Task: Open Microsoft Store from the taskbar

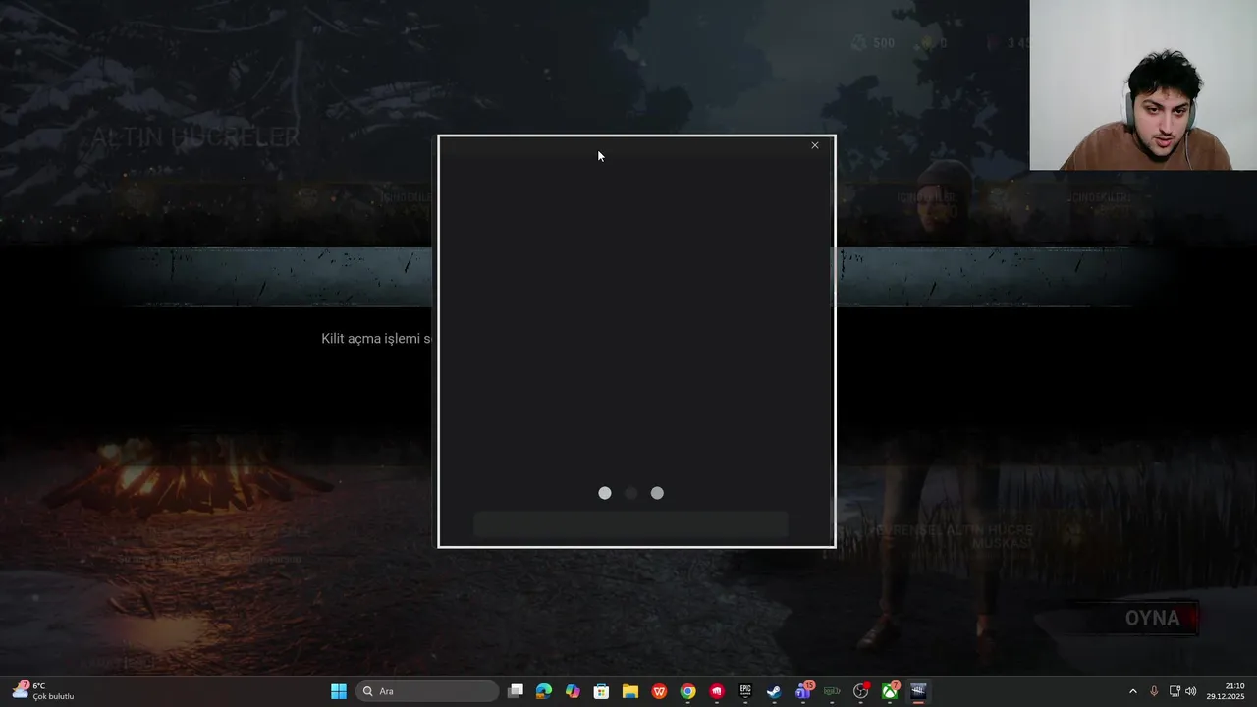Action: pos(601,691)
